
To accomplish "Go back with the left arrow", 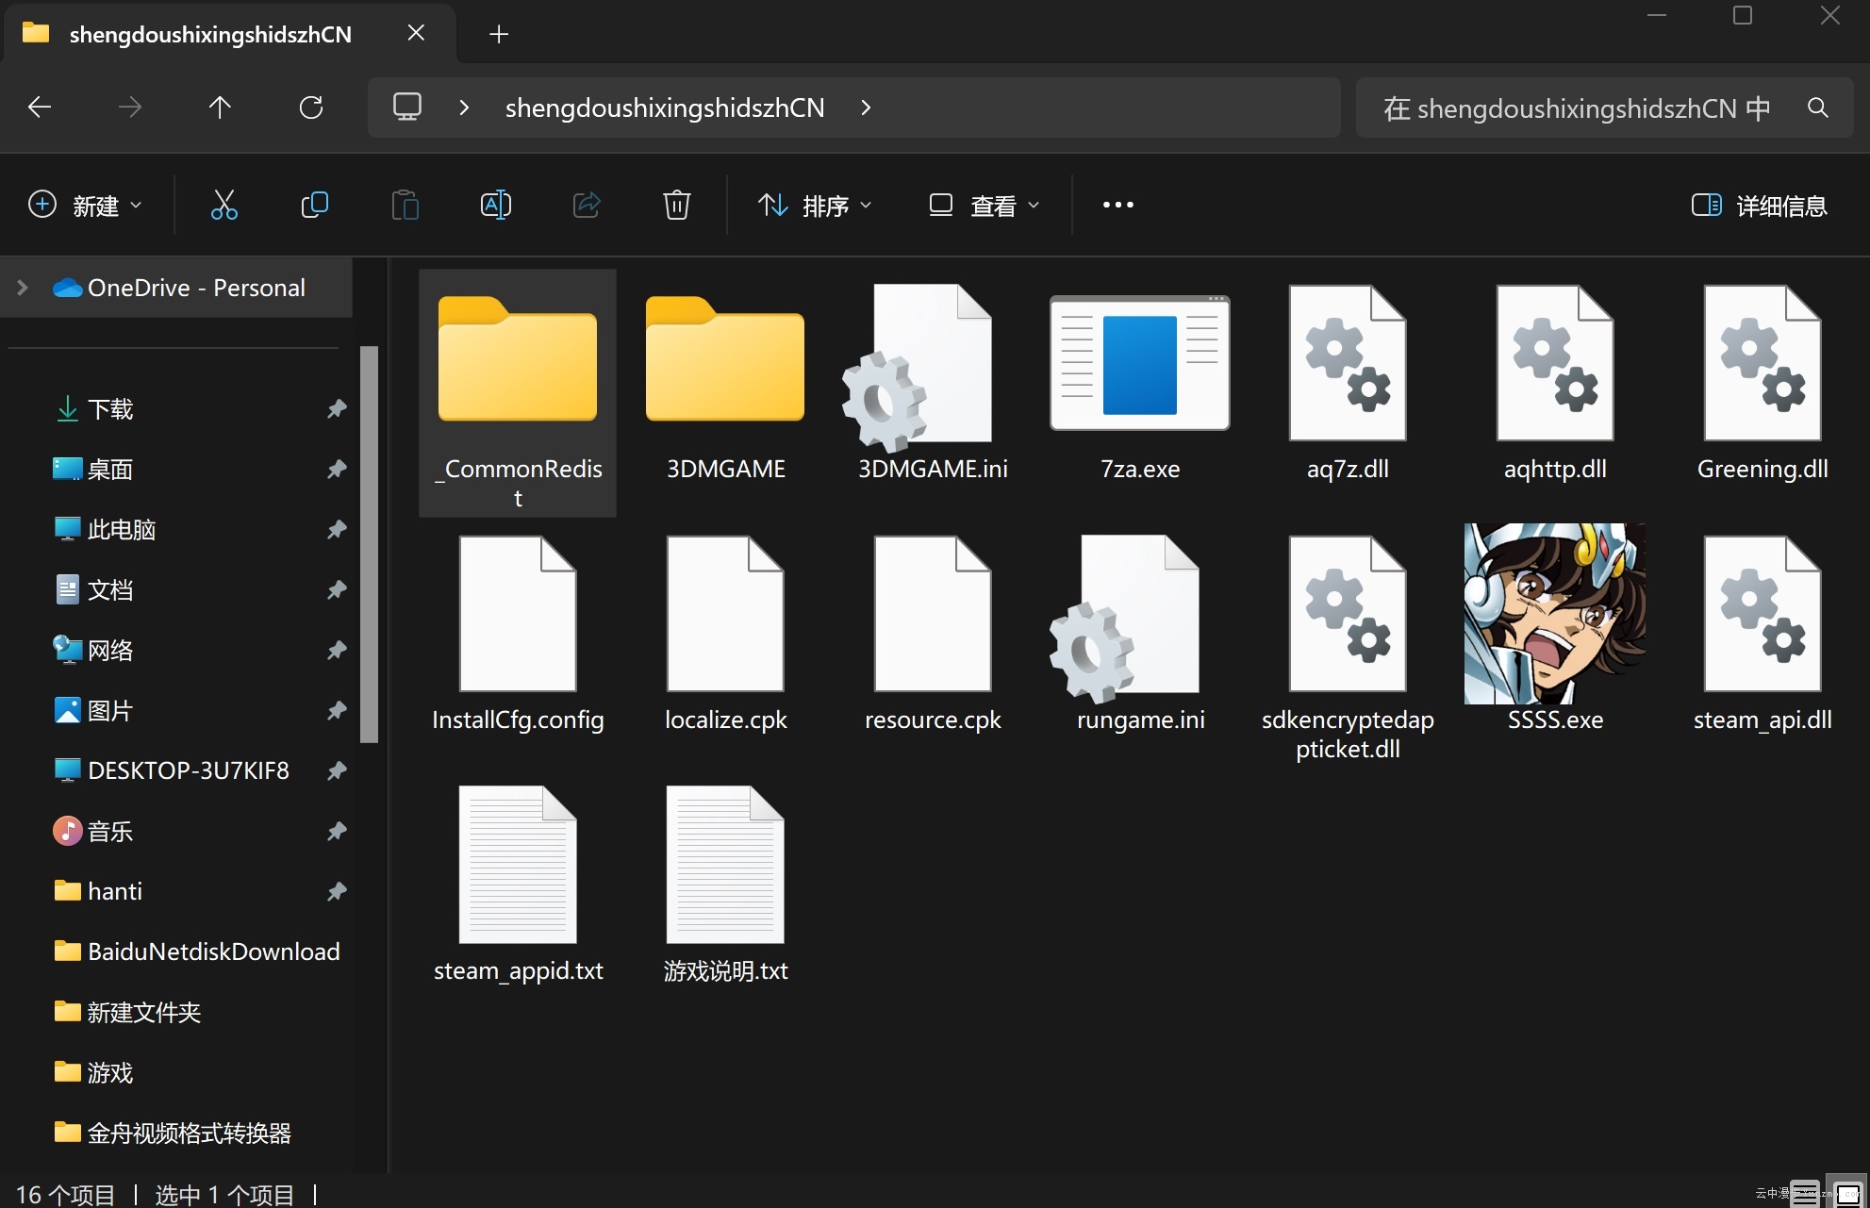I will [40, 108].
